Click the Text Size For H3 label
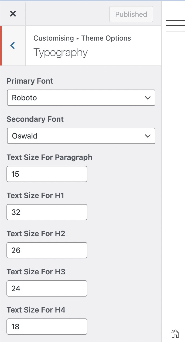This screenshot has height=342, width=185. 36,272
